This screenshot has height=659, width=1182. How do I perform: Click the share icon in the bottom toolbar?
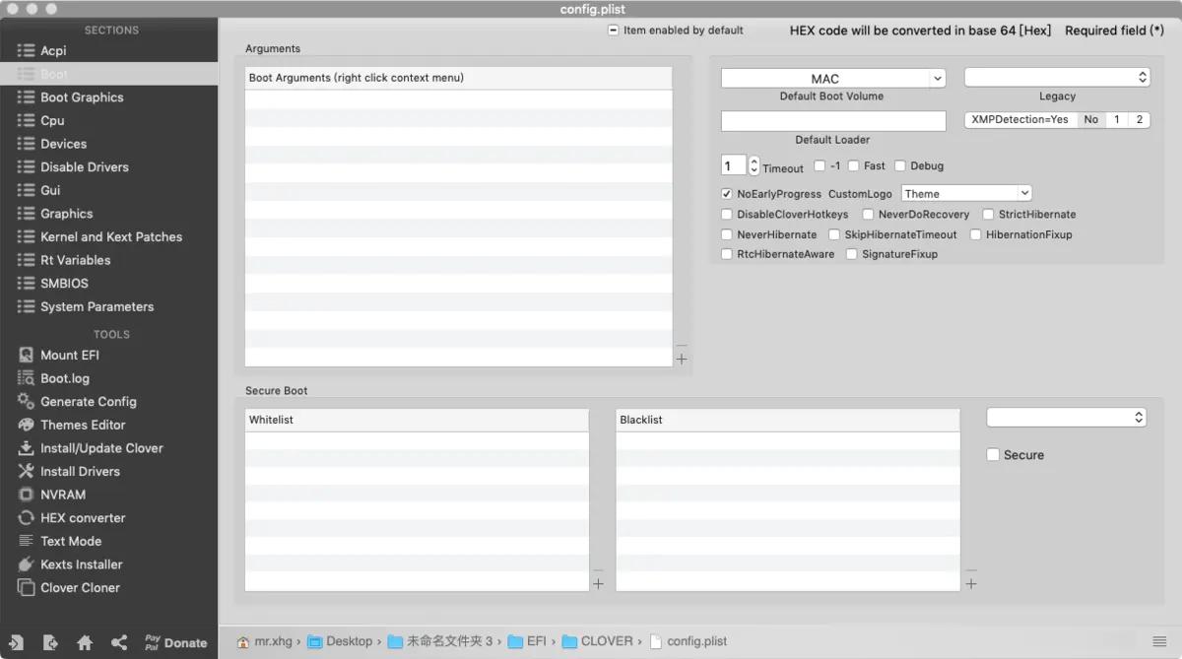click(118, 641)
